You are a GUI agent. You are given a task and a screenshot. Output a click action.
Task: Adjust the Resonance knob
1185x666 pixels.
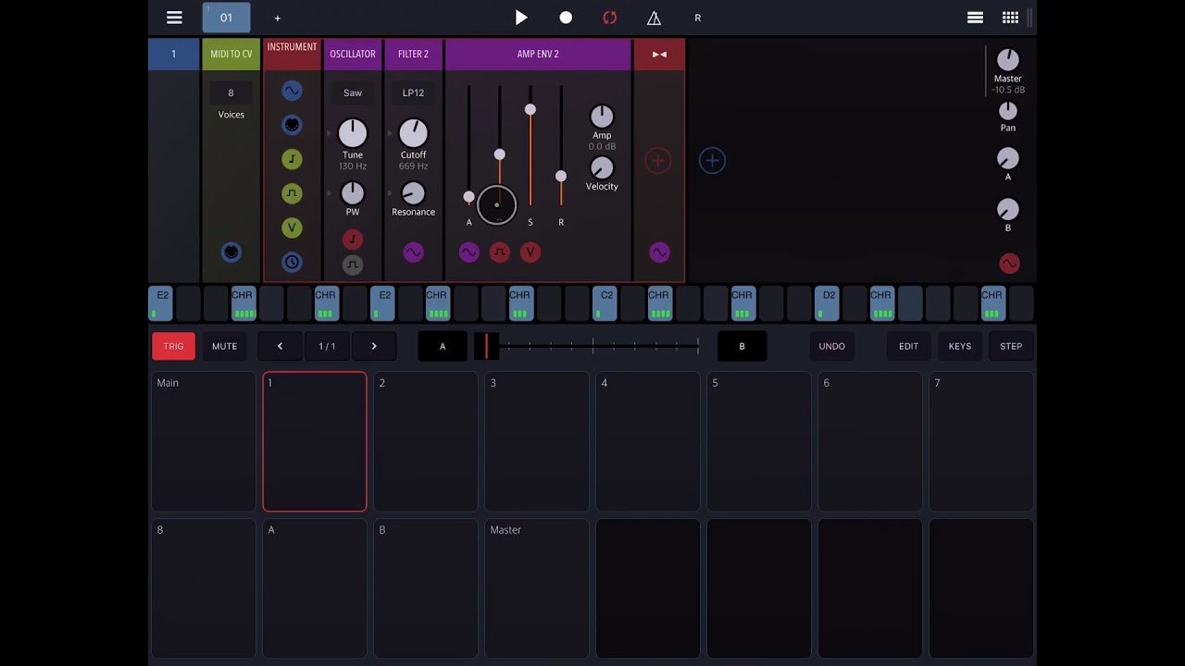[413, 193]
